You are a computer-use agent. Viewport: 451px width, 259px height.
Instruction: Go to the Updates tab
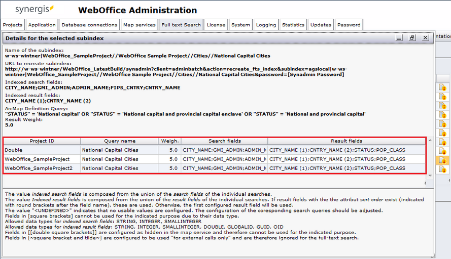[321, 25]
